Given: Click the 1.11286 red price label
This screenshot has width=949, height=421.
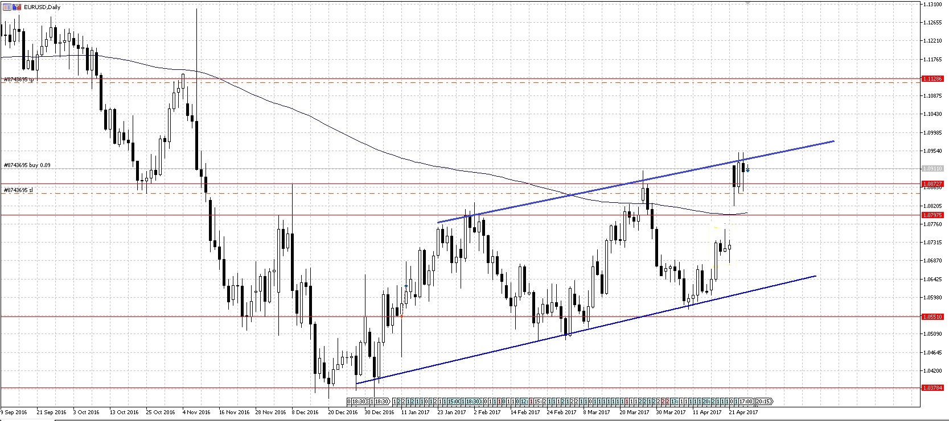Looking at the screenshot, I should coord(932,79).
